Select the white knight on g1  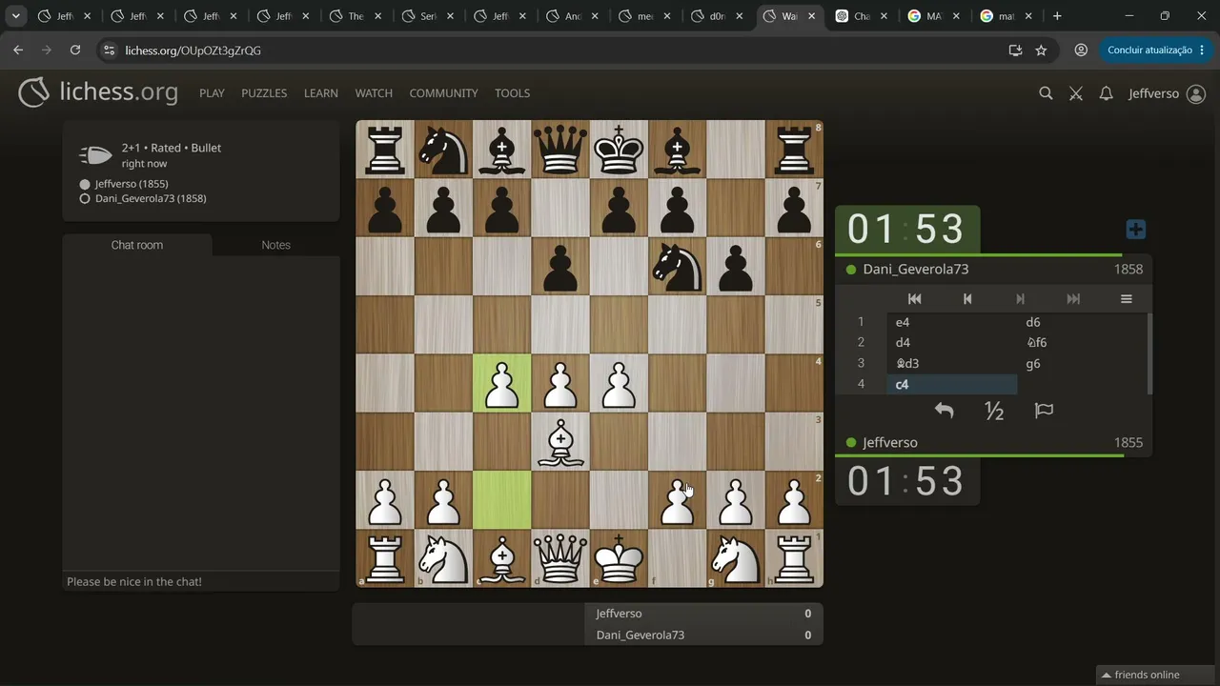pyautogui.click(x=736, y=558)
